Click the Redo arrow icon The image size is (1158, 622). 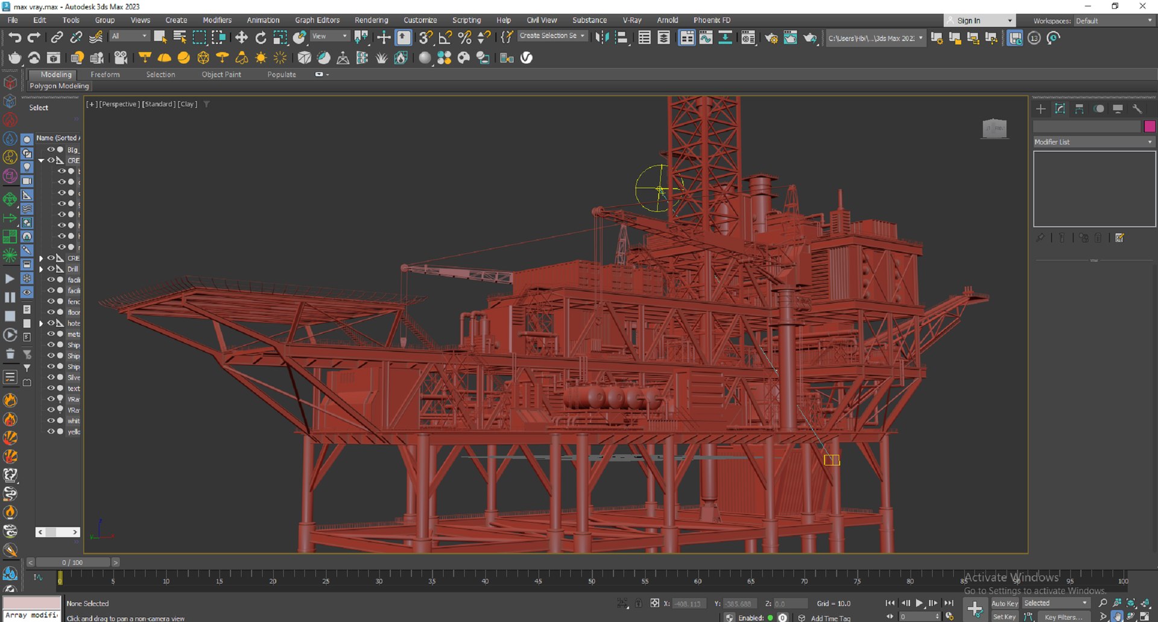34,37
